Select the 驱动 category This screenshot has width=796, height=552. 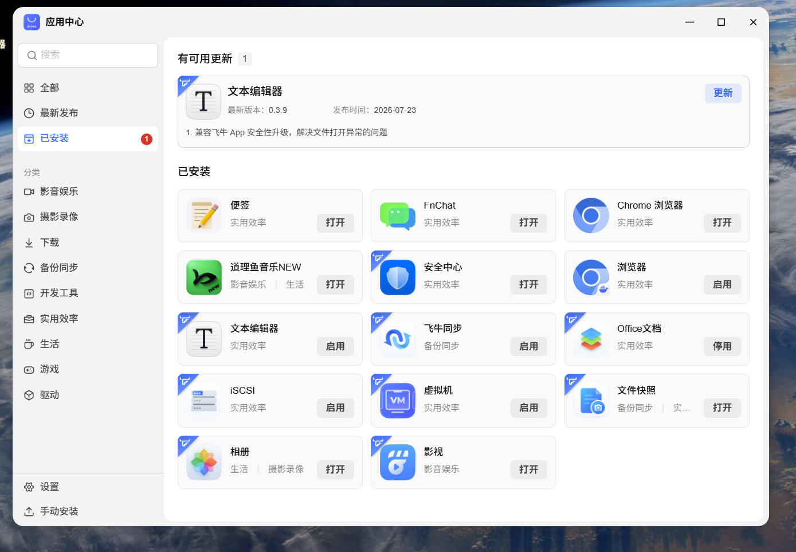88,395
